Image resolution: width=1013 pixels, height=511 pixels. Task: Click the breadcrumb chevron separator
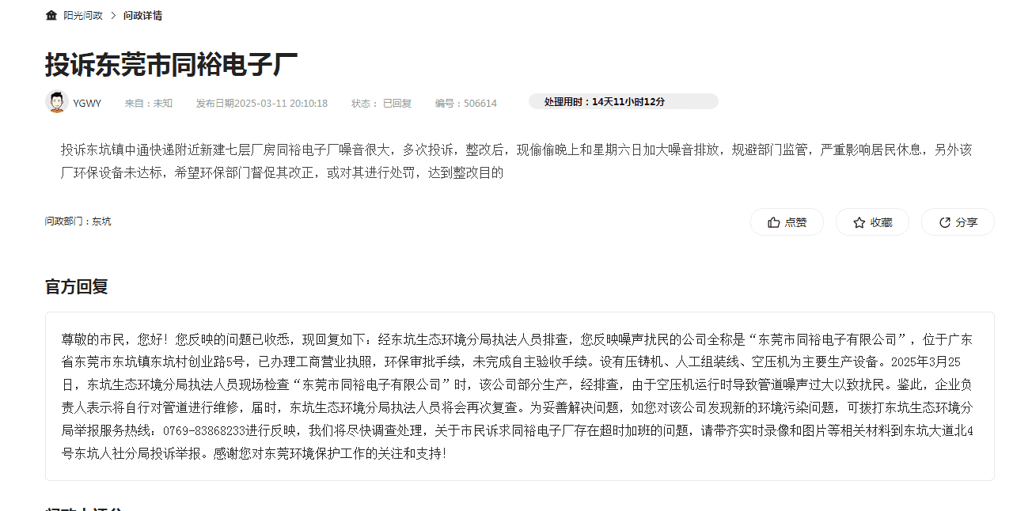[x=113, y=16]
